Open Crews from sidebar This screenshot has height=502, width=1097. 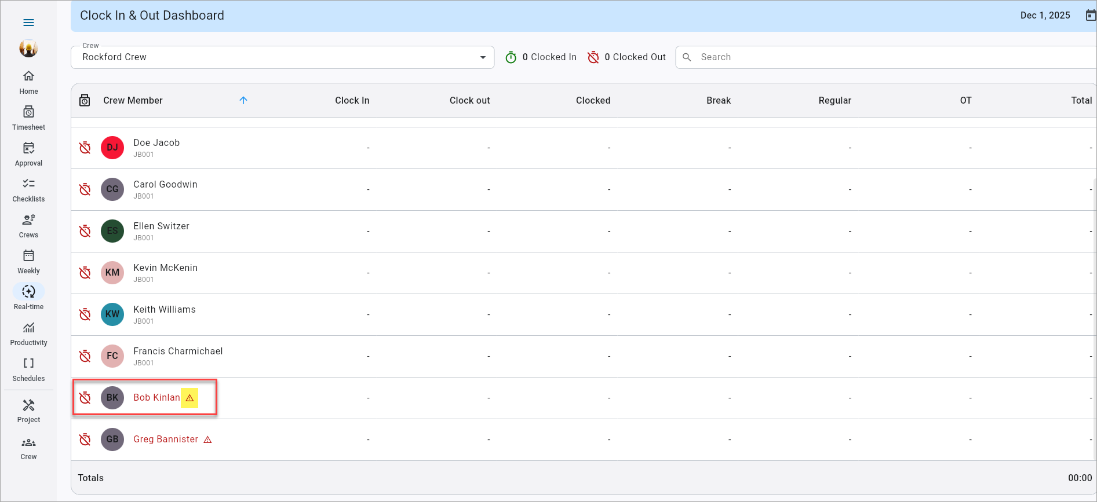pos(28,226)
